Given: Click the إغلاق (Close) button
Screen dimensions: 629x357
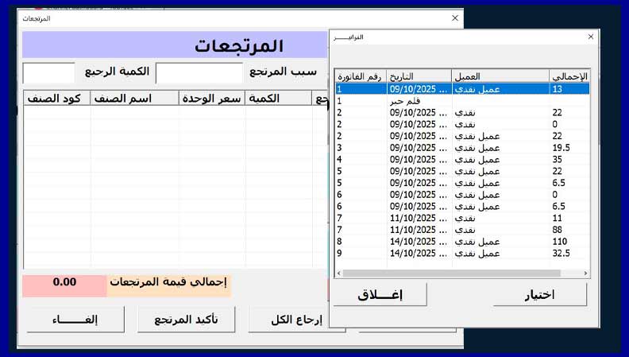Looking at the screenshot, I should 380,294.
